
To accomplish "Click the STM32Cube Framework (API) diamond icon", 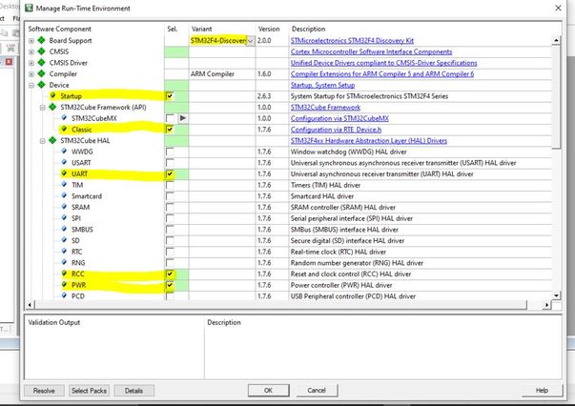I will [x=52, y=107].
